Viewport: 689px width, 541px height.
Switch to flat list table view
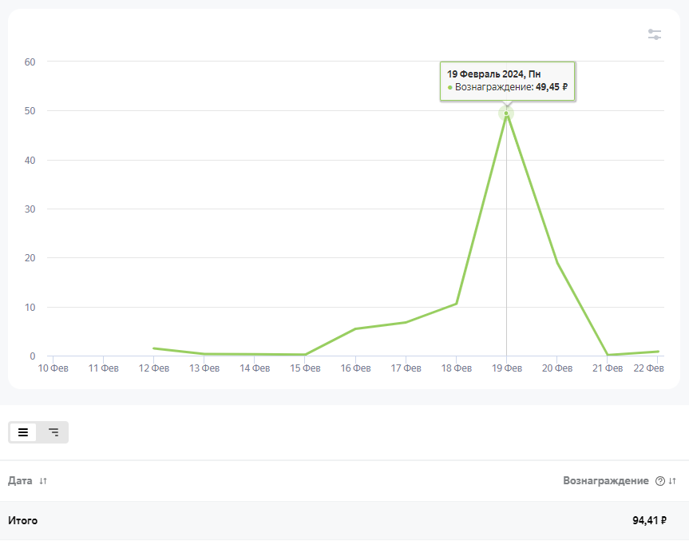point(23,432)
